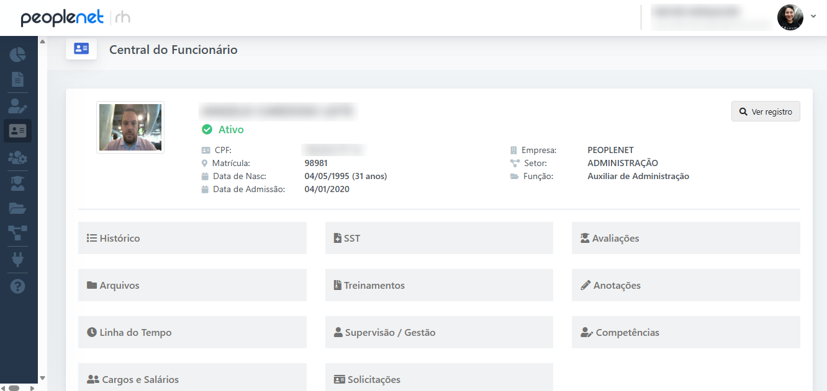Open the documents sidebar icon

click(x=17, y=79)
